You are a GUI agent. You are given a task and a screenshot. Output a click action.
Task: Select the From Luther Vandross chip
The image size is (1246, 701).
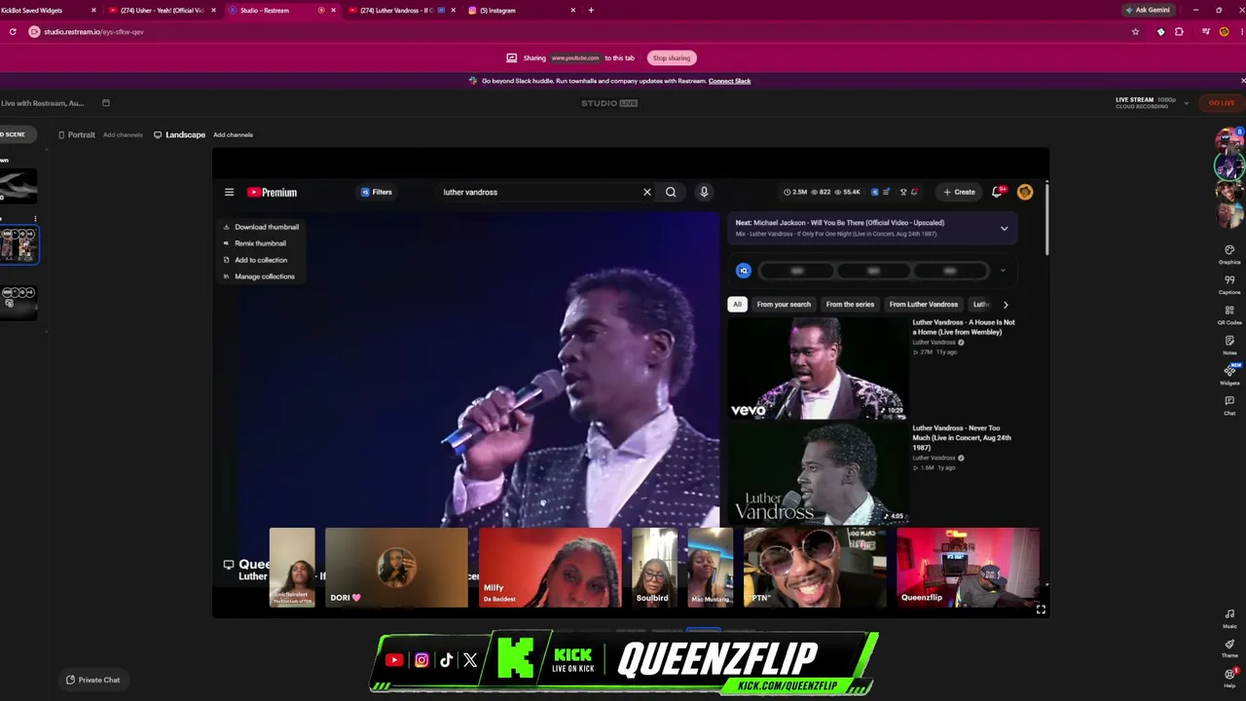(x=923, y=305)
